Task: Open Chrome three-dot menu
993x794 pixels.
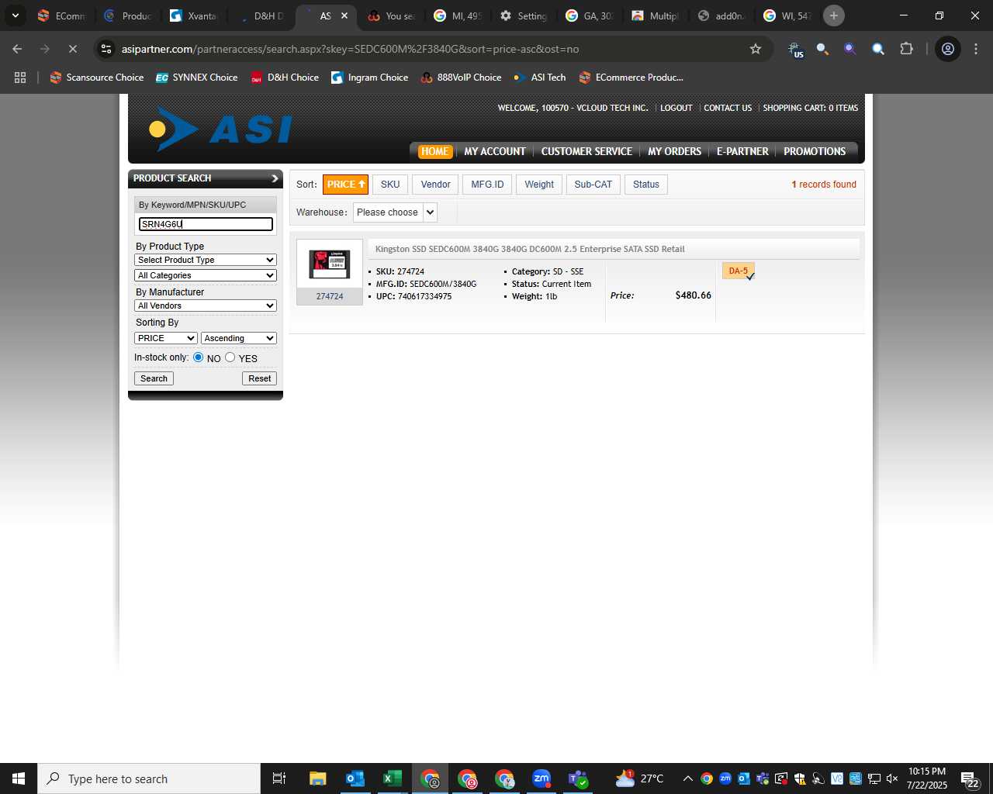Action: pyautogui.click(x=975, y=49)
